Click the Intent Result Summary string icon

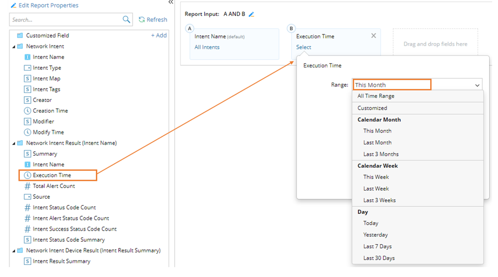tap(28, 261)
